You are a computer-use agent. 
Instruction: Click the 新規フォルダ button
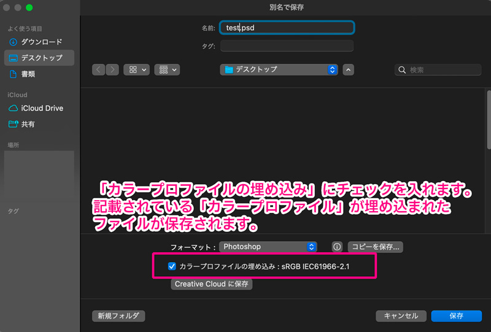coord(118,316)
